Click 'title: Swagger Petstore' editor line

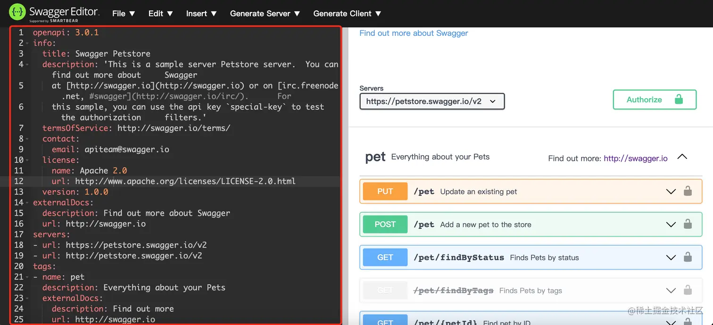[96, 54]
